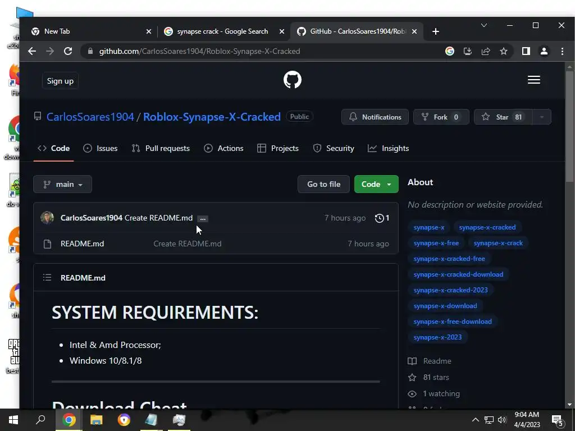Click the share page icon in address bar
Image resolution: width=575 pixels, height=431 pixels.
pyautogui.click(x=486, y=51)
